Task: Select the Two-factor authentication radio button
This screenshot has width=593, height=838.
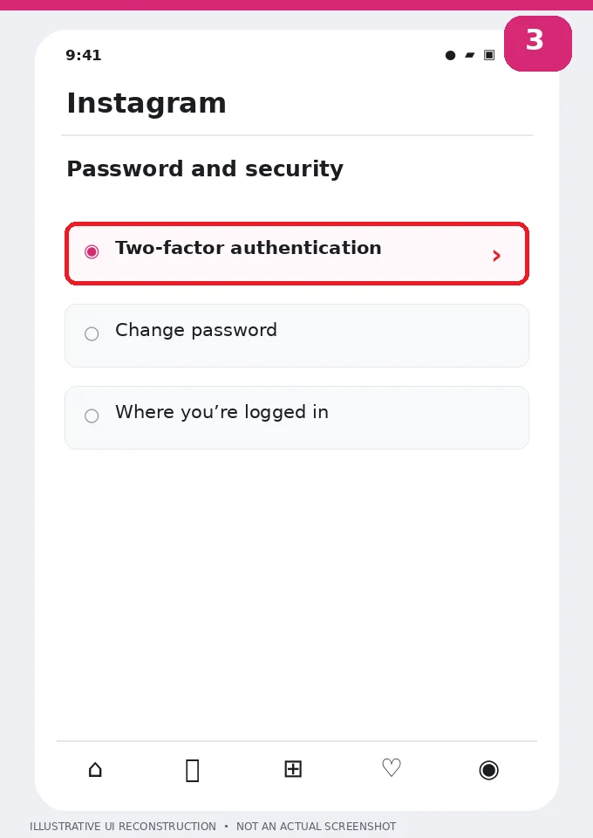Action: pyautogui.click(x=92, y=251)
